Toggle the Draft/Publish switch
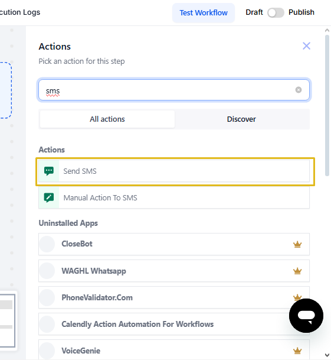 pos(276,12)
